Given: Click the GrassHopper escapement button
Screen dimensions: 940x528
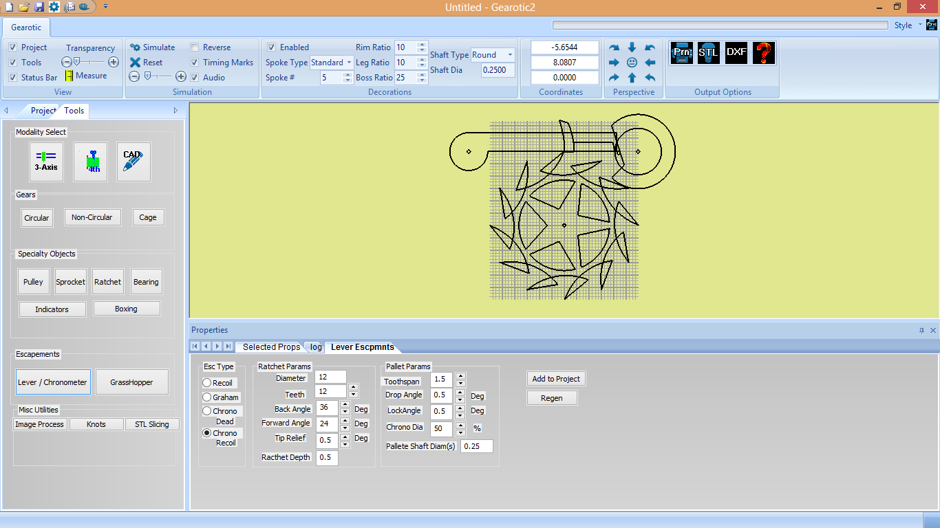Looking at the screenshot, I should point(131,382).
